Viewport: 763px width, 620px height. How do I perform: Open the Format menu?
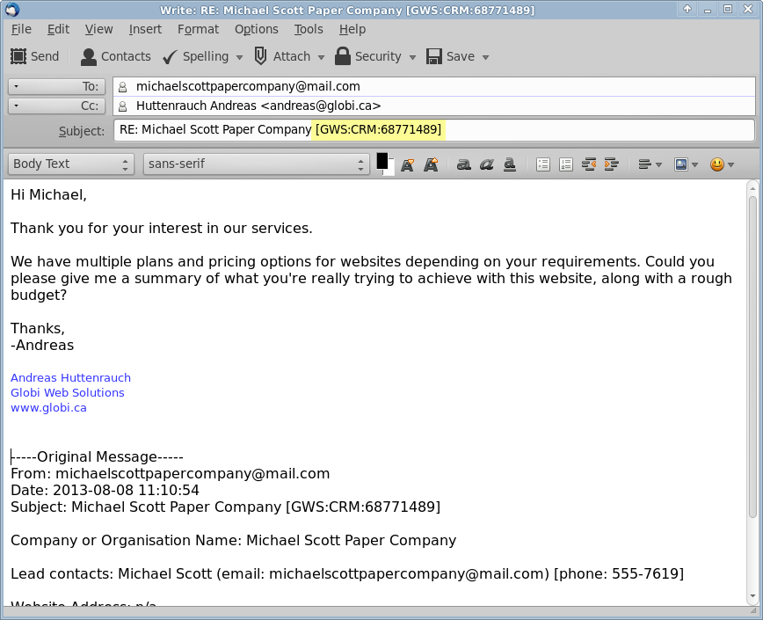(x=198, y=29)
